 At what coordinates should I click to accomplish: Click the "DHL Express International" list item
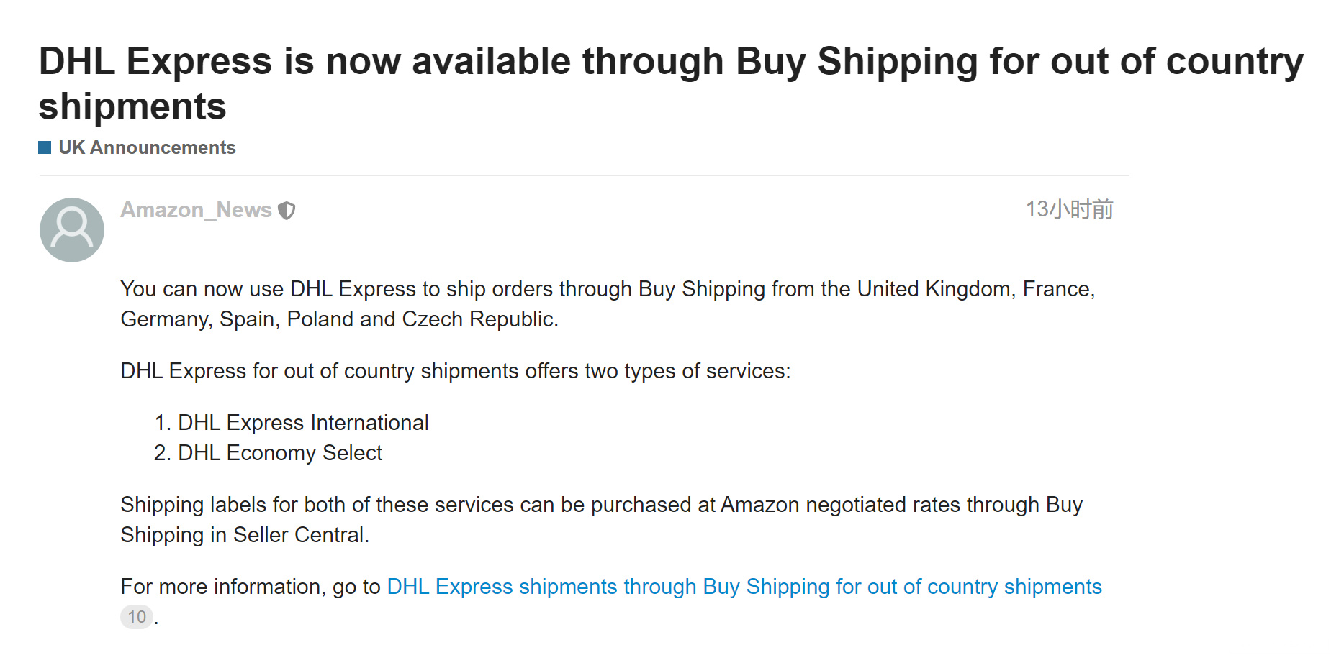click(x=303, y=423)
